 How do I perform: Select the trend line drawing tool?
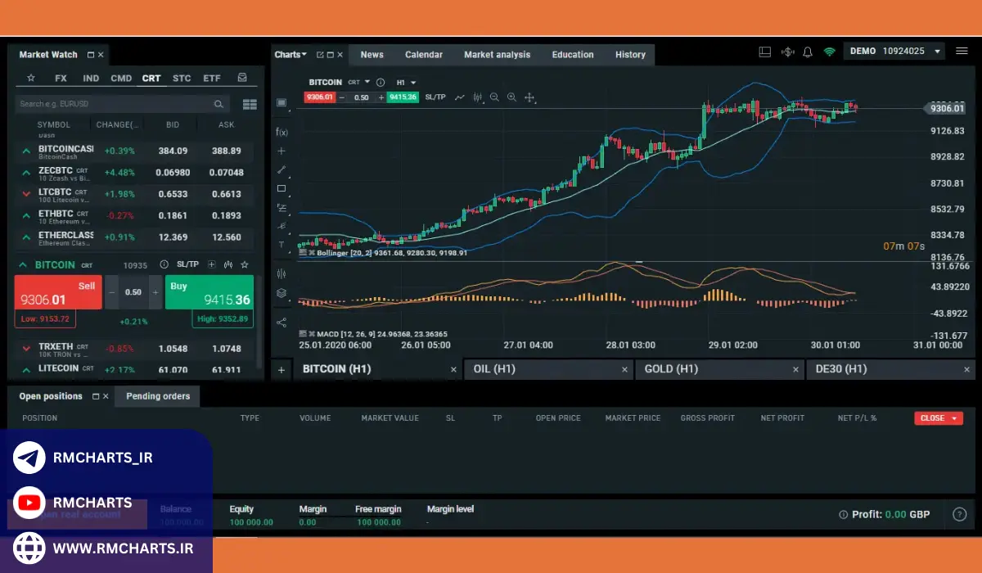pyautogui.click(x=282, y=169)
